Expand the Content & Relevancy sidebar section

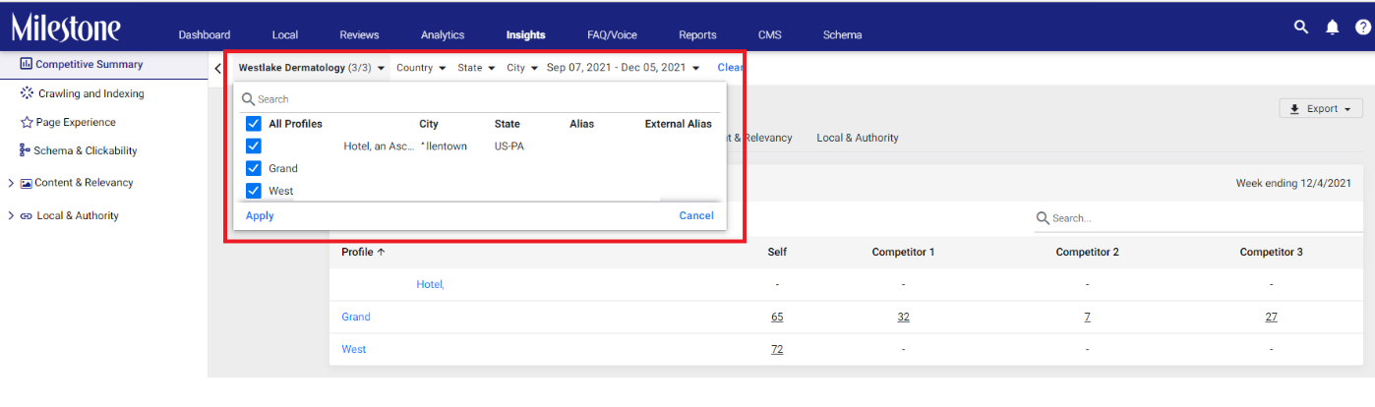coord(11,183)
